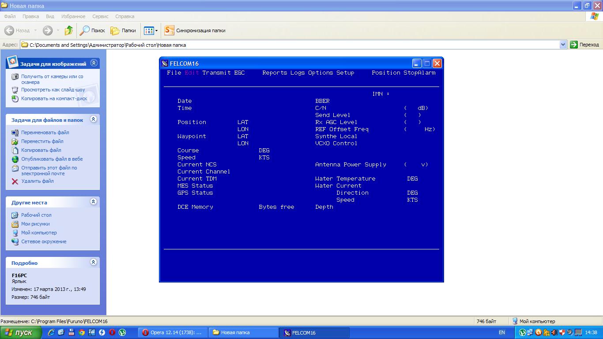
Task: Open Поиск search in Explorer toolbar
Action: [92, 30]
